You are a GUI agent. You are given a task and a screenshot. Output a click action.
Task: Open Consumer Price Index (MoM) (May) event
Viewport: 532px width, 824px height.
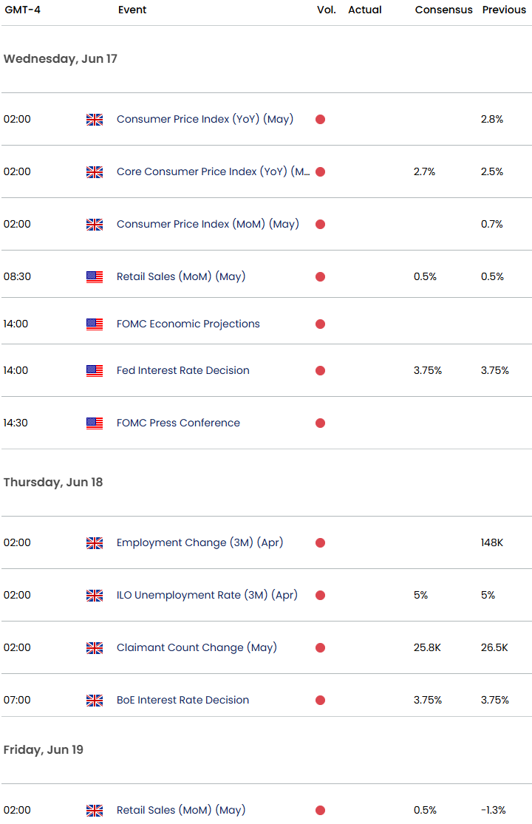208,224
